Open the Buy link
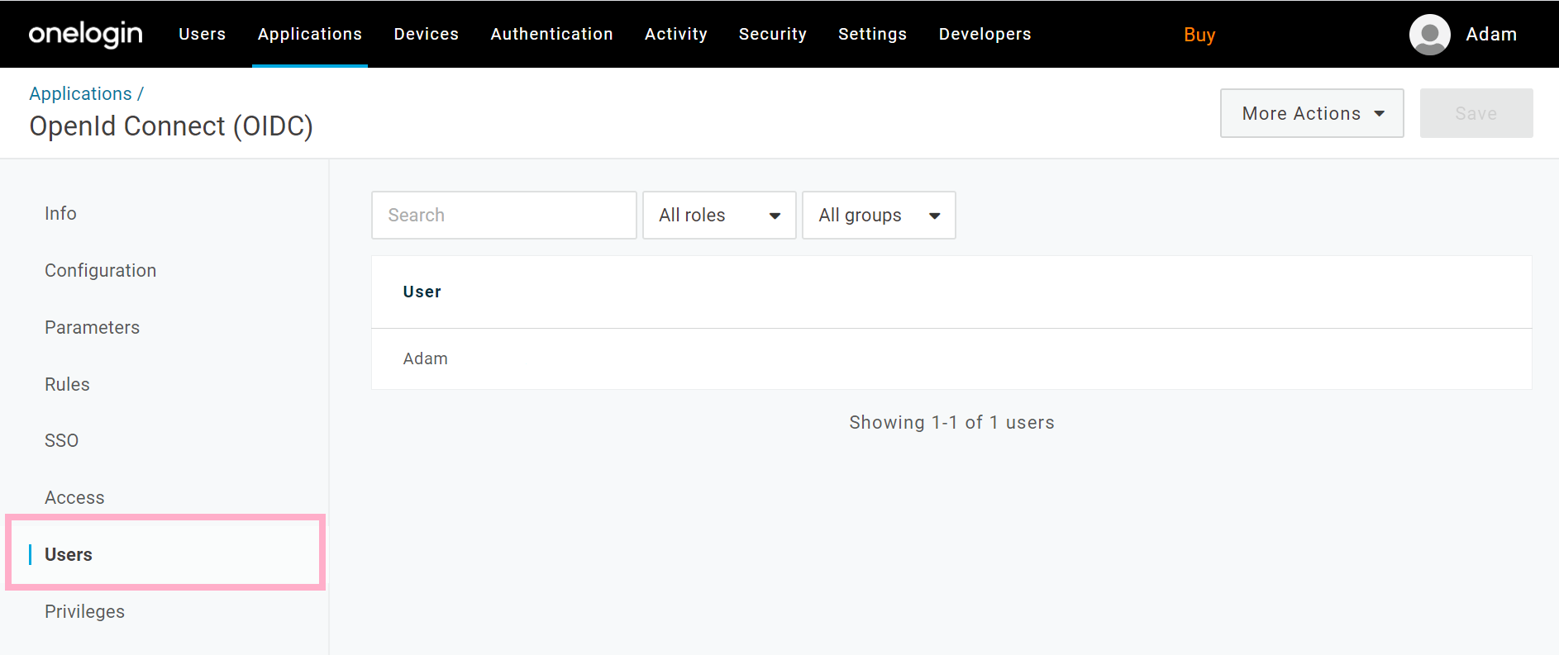This screenshot has width=1559, height=655. [x=1199, y=35]
